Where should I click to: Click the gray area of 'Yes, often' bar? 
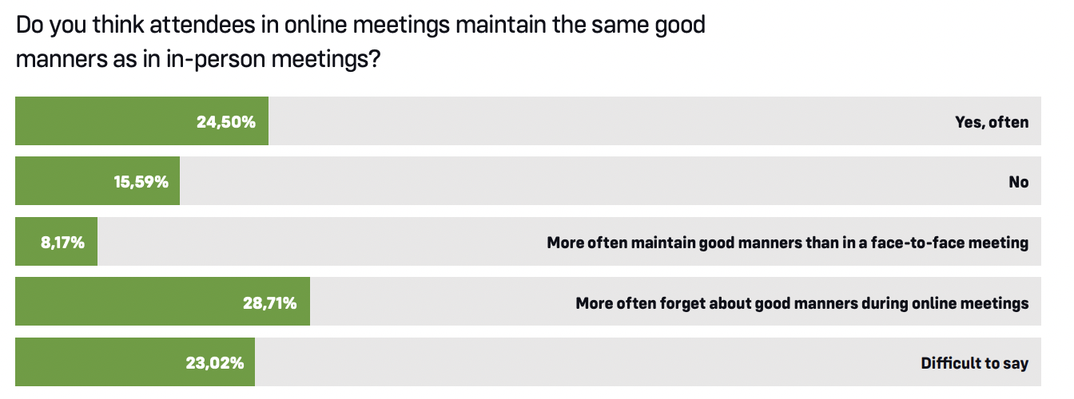[607, 121]
